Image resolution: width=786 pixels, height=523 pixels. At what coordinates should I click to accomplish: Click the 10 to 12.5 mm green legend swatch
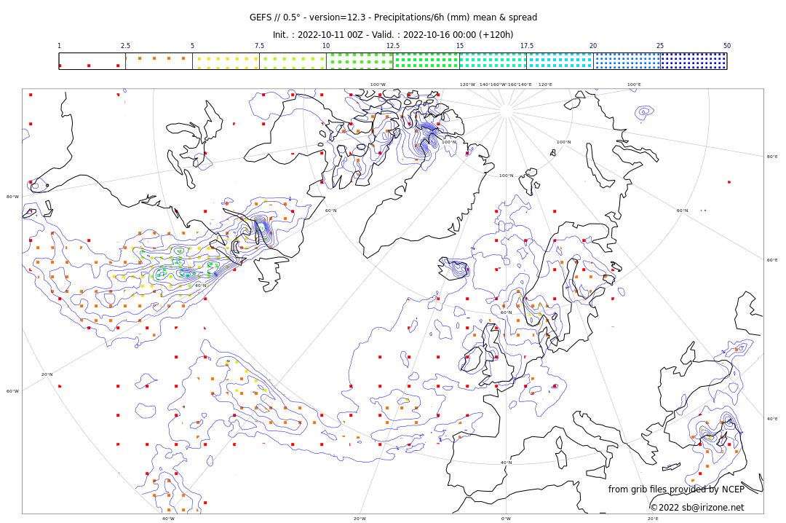click(x=359, y=61)
